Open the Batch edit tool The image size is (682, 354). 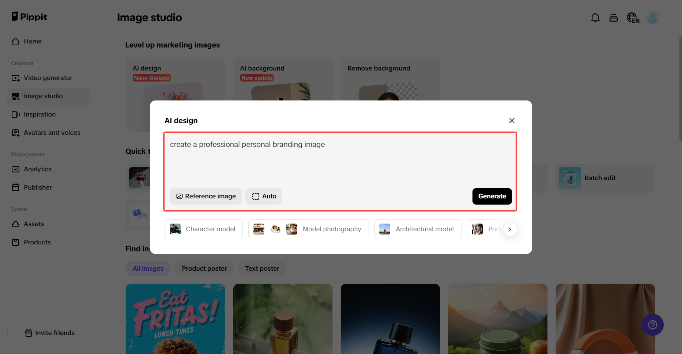606,178
